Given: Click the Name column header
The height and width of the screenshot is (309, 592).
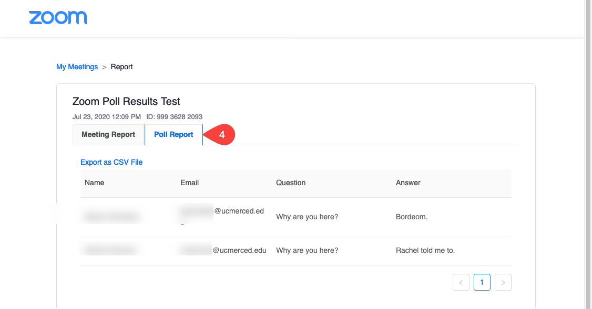Looking at the screenshot, I should click(x=95, y=183).
